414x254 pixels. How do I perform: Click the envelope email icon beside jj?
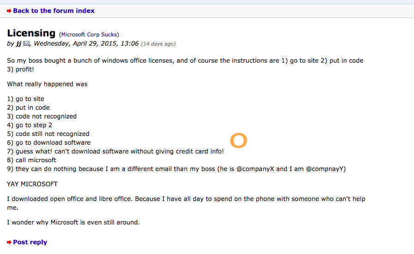pos(26,44)
